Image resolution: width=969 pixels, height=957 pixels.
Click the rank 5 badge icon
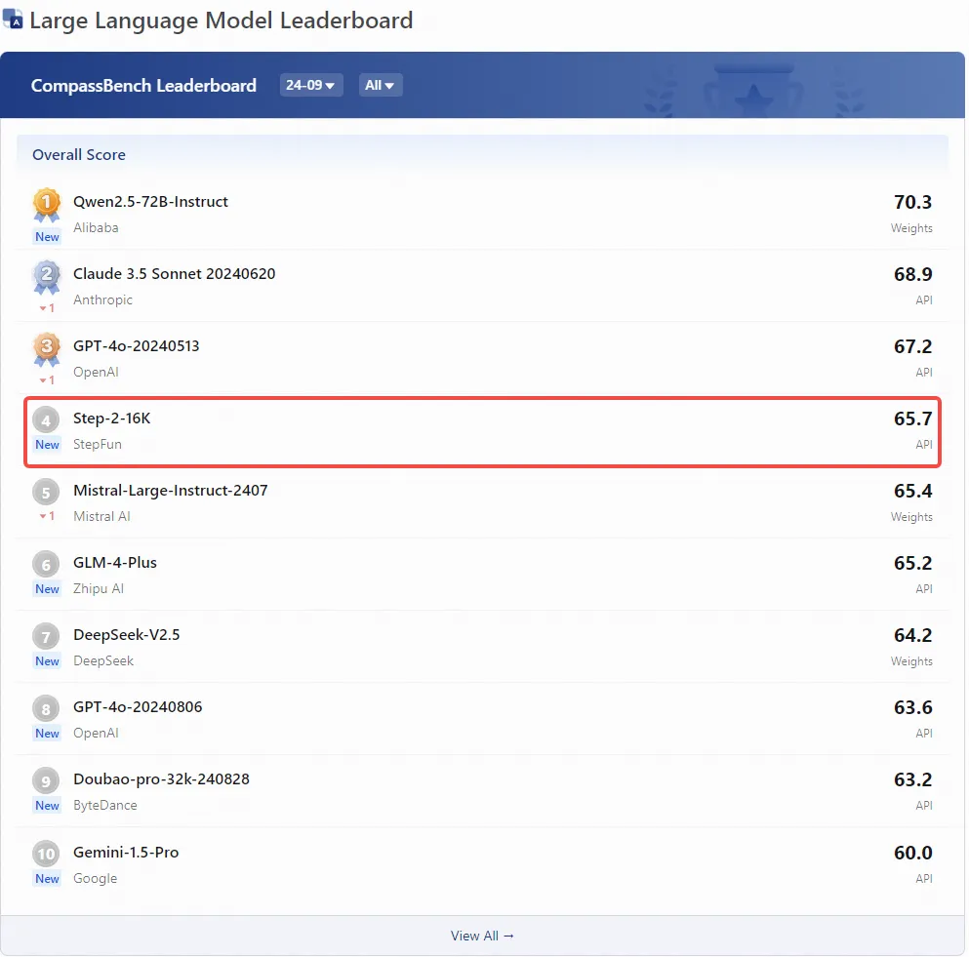[x=46, y=493]
